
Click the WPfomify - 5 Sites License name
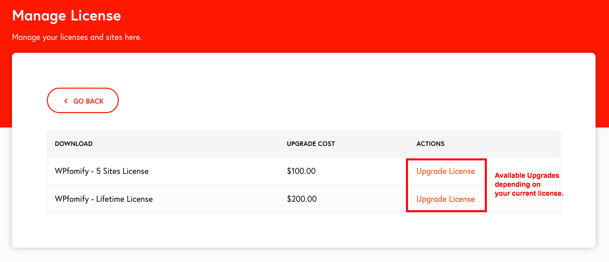click(102, 171)
